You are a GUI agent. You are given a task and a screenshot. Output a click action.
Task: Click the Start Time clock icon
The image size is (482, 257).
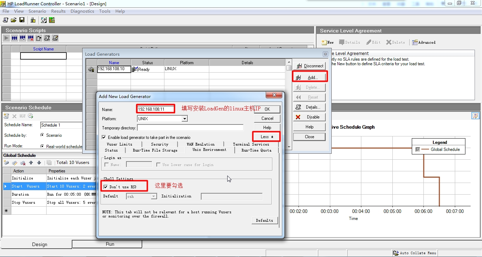pos(30,116)
